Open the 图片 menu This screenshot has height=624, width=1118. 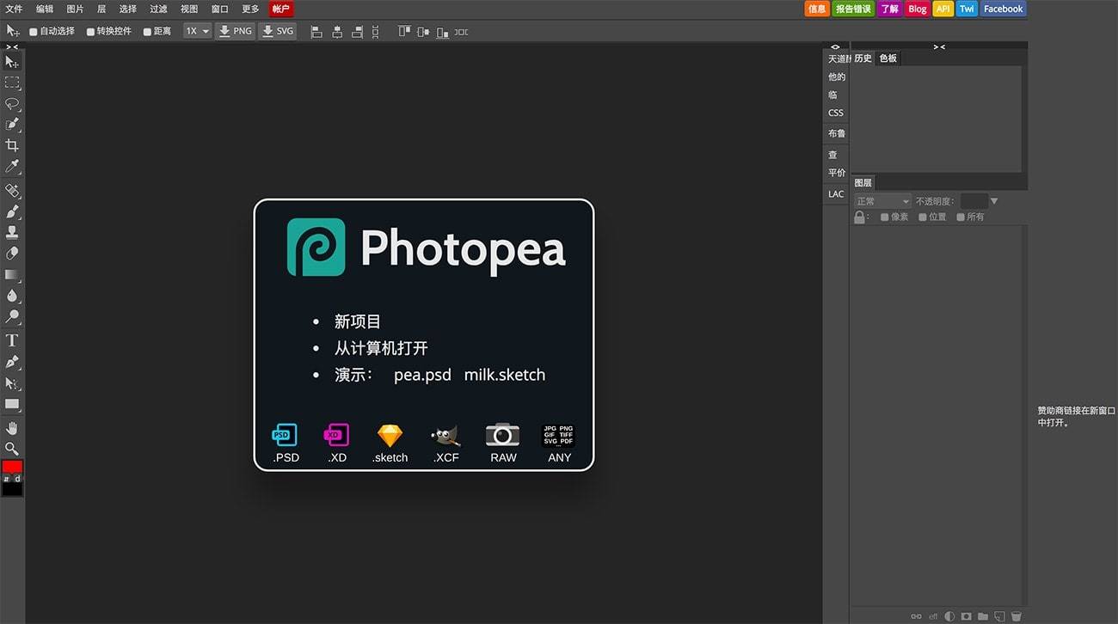[76, 9]
